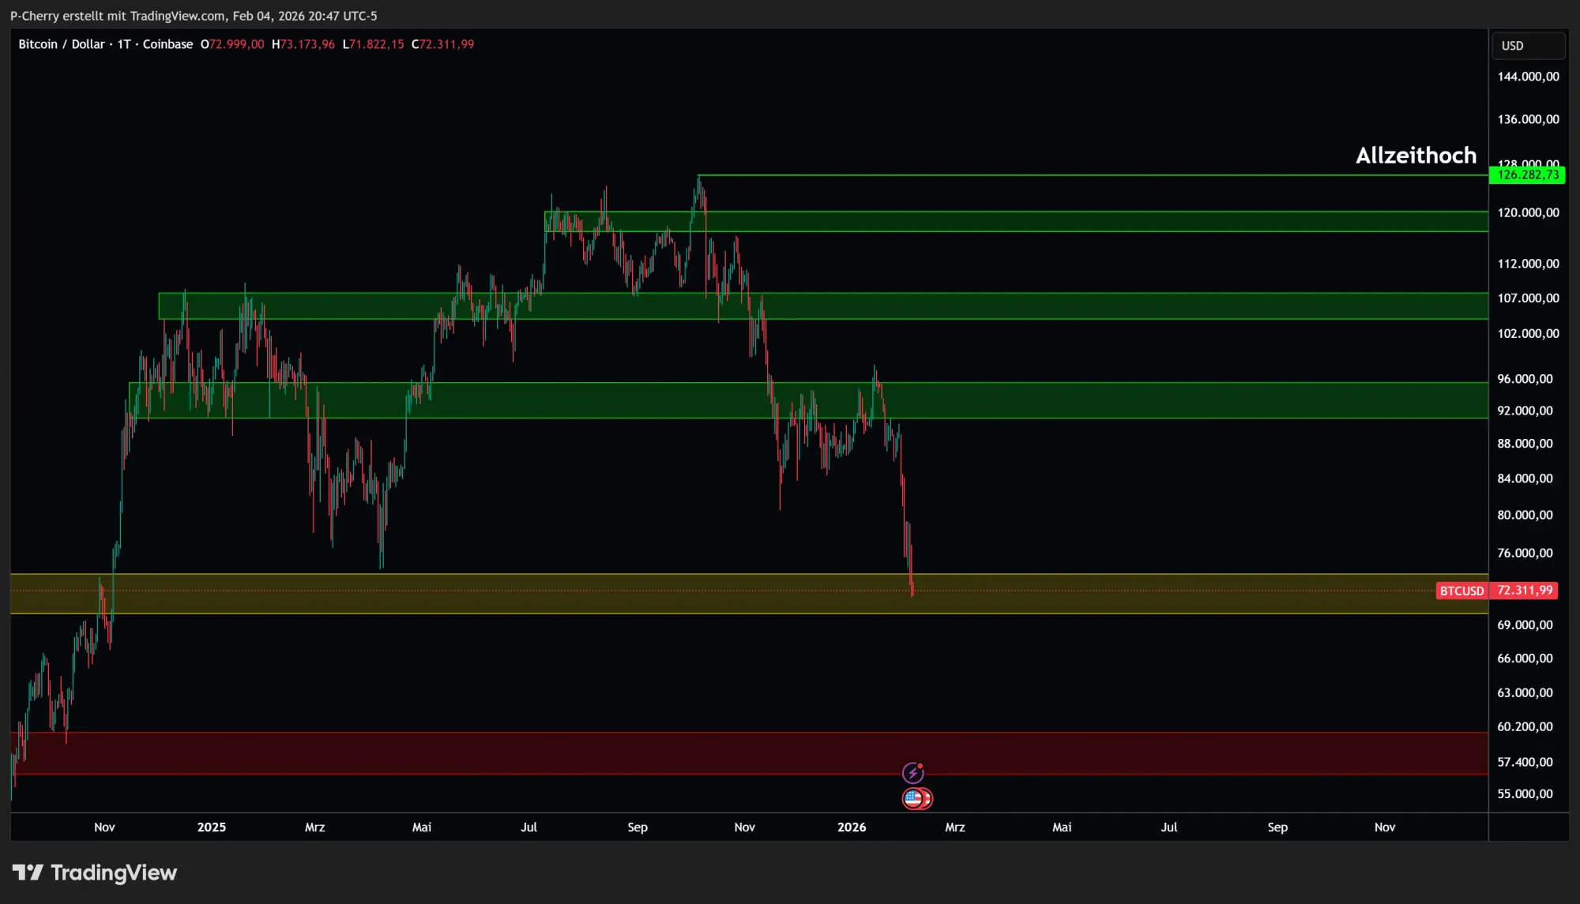The width and height of the screenshot is (1580, 904).
Task: Open the US flag economic calendar event
Action: point(915,798)
